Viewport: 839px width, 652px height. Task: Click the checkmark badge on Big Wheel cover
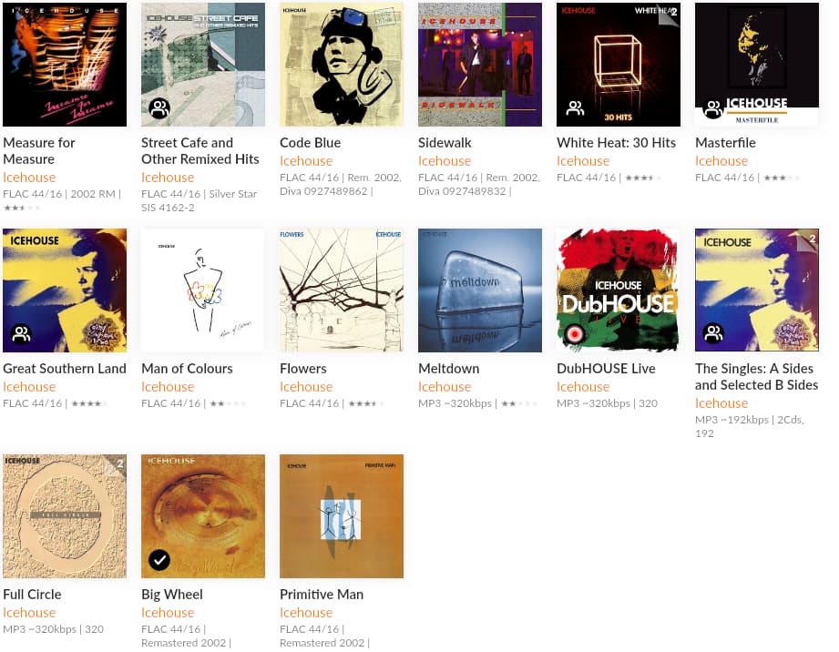click(159, 559)
